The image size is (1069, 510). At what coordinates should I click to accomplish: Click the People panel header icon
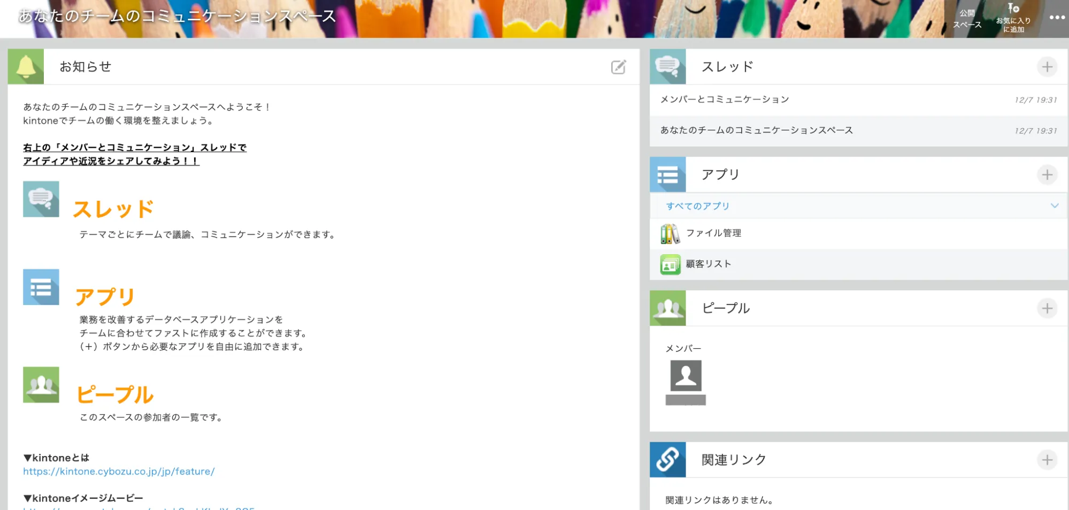[x=667, y=308]
